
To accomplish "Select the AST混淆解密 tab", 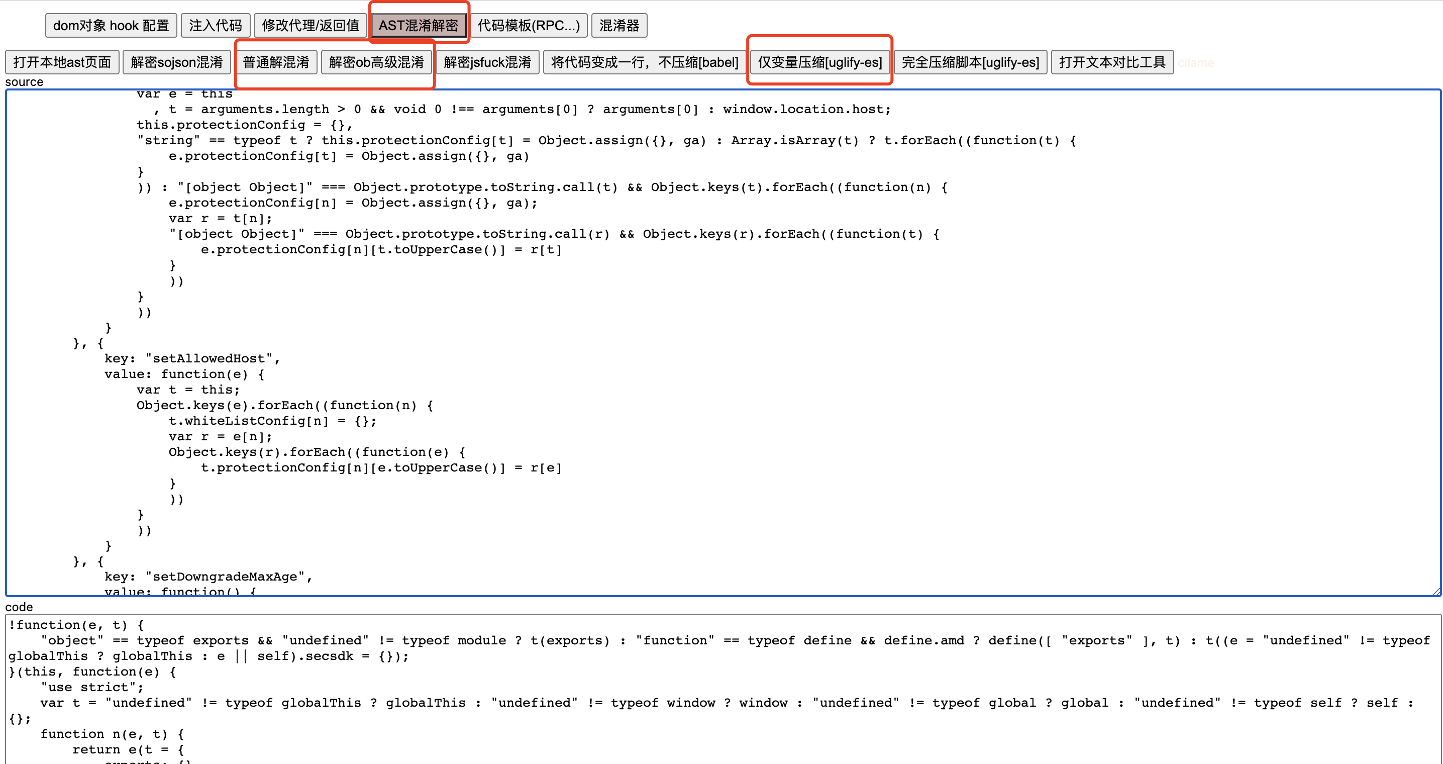I will [418, 25].
